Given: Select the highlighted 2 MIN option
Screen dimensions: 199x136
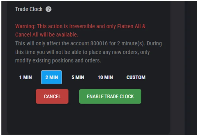Looking at the screenshot, I should coord(52,77).
